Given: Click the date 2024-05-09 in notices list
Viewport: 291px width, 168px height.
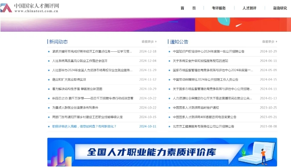Looking at the screenshot, I should (x=268, y=70).
